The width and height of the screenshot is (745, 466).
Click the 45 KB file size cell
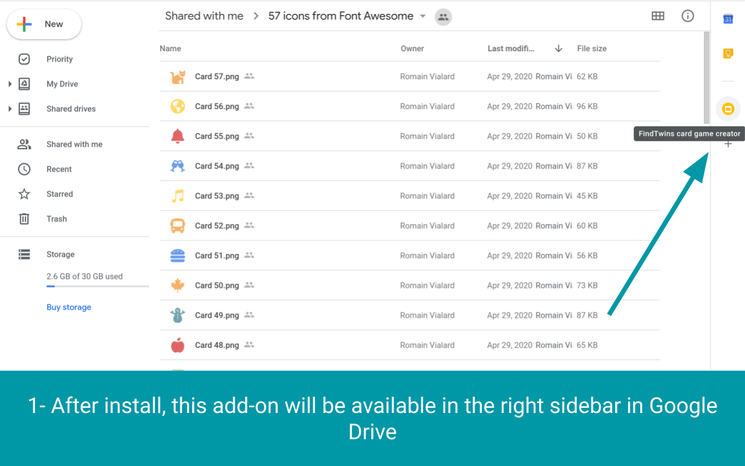[587, 196]
